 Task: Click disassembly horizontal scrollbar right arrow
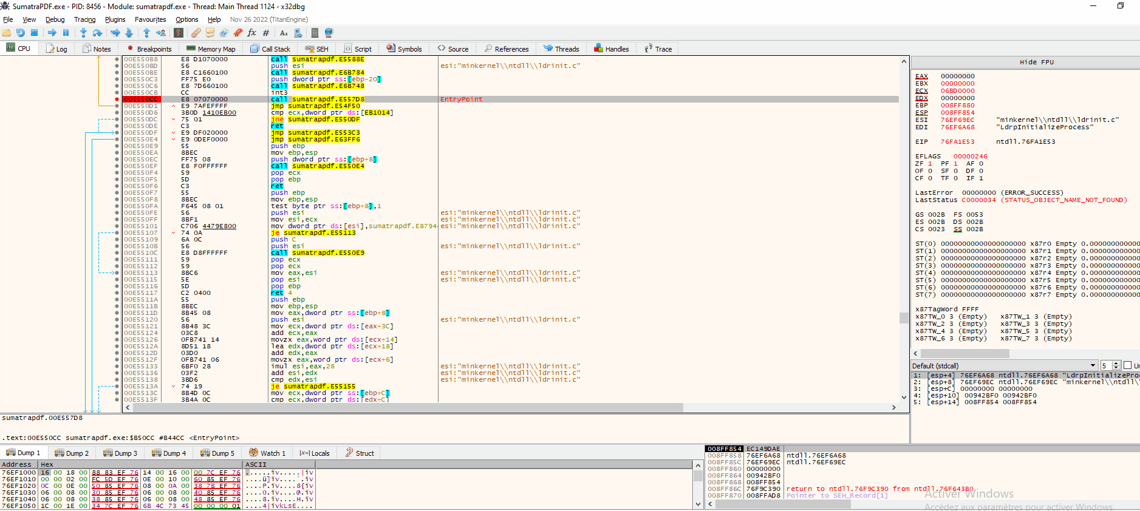[x=894, y=408]
